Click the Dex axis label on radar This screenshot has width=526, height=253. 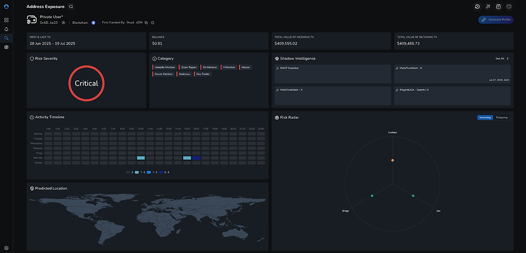tap(438, 211)
